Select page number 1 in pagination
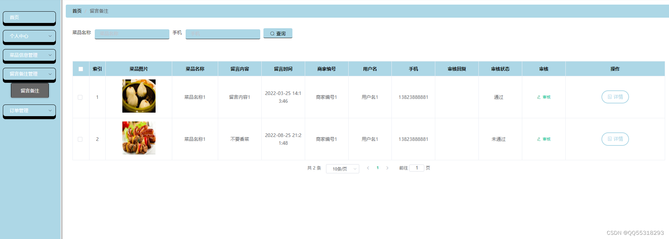Screen dimensions: 669x239 (x=378, y=168)
